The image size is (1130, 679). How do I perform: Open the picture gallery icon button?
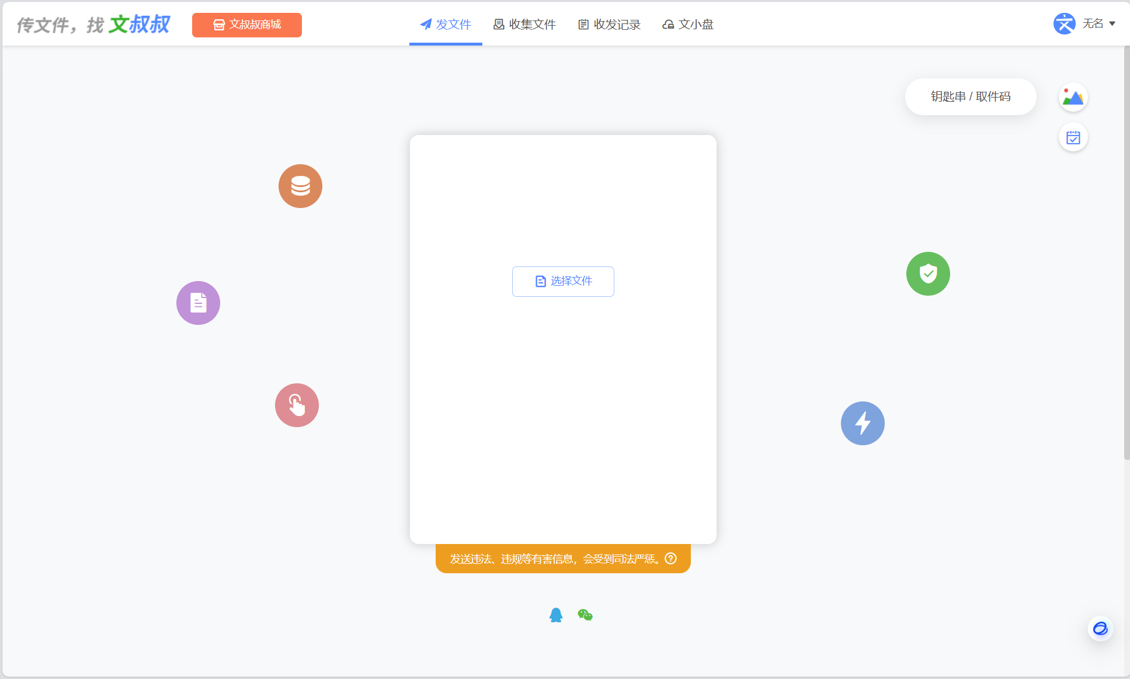click(x=1073, y=97)
